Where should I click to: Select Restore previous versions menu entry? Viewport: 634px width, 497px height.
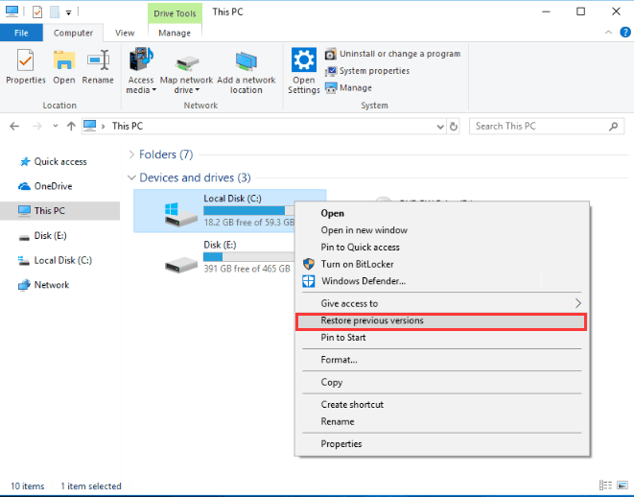pos(372,320)
